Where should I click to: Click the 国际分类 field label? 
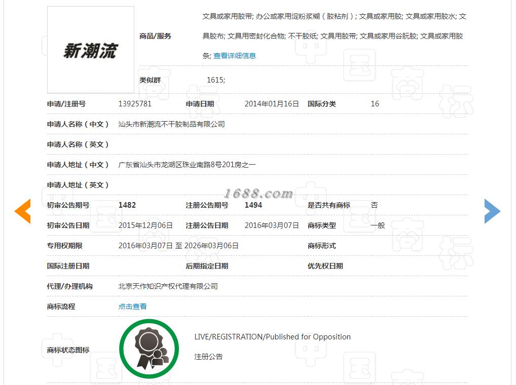322,104
